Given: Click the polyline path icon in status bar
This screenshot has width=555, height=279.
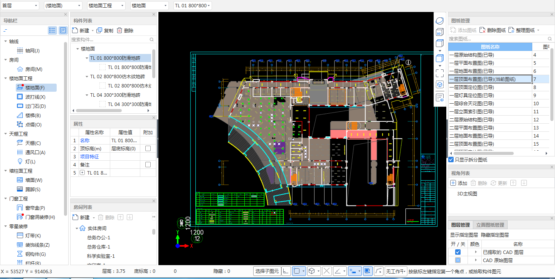Looking at the screenshot, I should 379,271.
